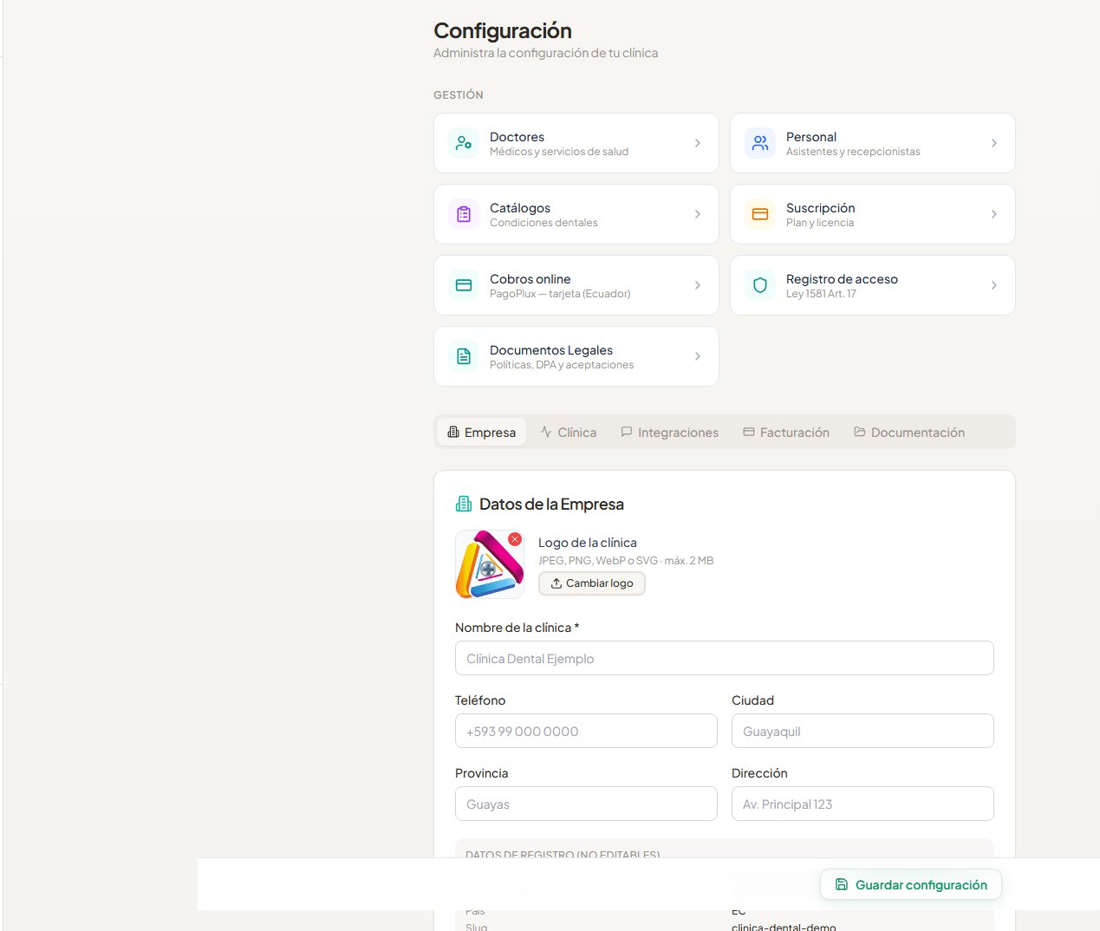
Task: Focus the Teléfono input field
Action: (586, 731)
